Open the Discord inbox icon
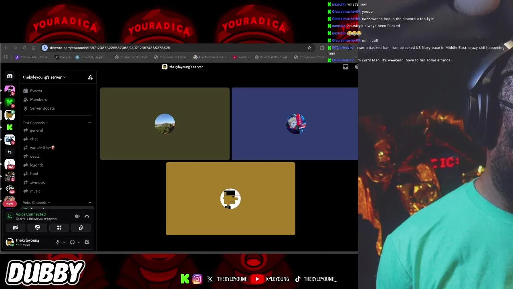 coord(345,67)
